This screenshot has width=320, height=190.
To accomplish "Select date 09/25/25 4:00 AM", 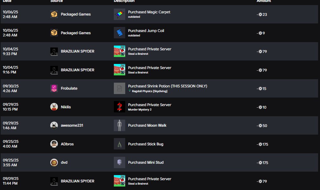I will click(11, 144).
